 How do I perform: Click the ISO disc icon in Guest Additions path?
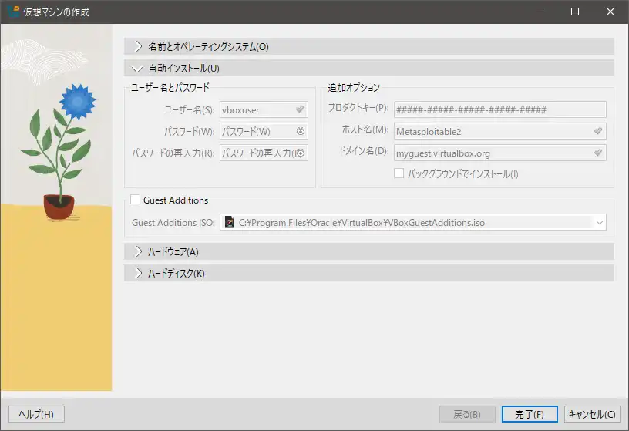pyautogui.click(x=230, y=222)
